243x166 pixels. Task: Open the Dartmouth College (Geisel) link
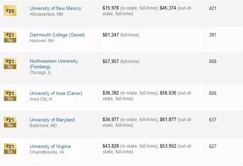tap(57, 35)
